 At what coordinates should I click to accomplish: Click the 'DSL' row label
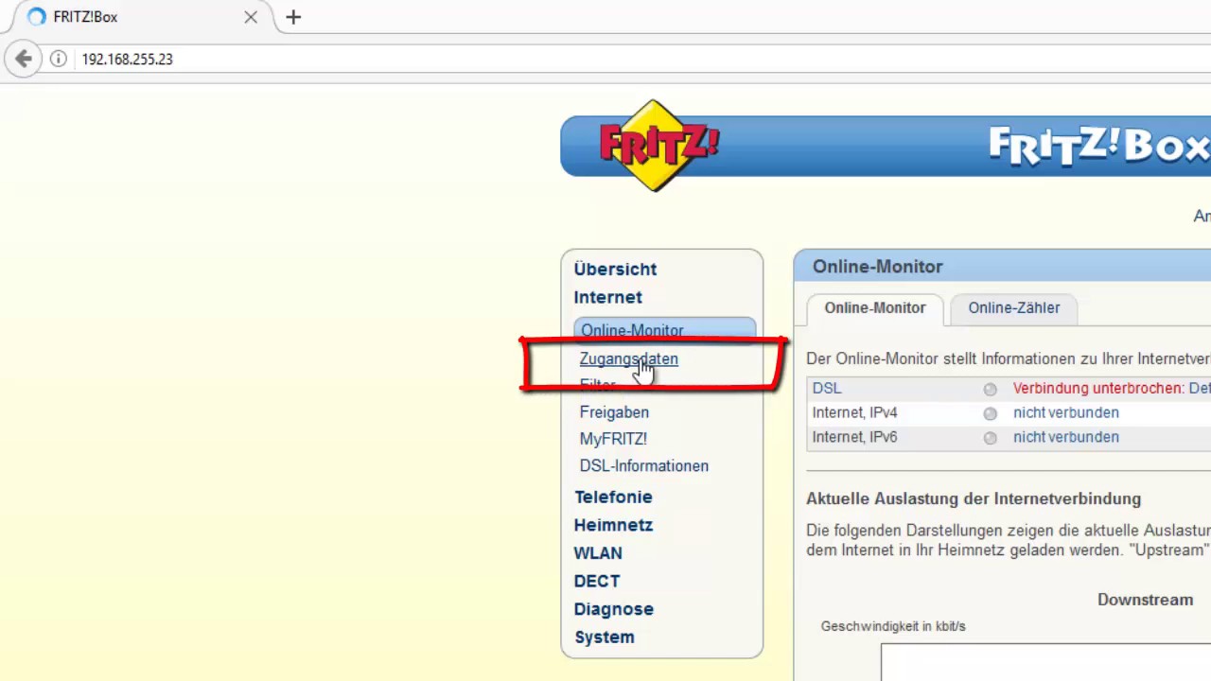pos(826,389)
